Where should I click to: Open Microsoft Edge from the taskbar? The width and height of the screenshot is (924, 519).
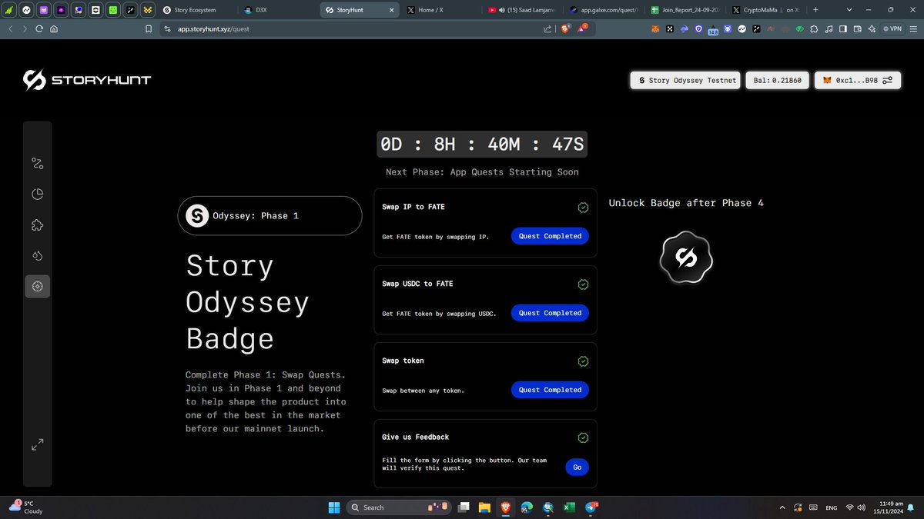tap(527, 507)
